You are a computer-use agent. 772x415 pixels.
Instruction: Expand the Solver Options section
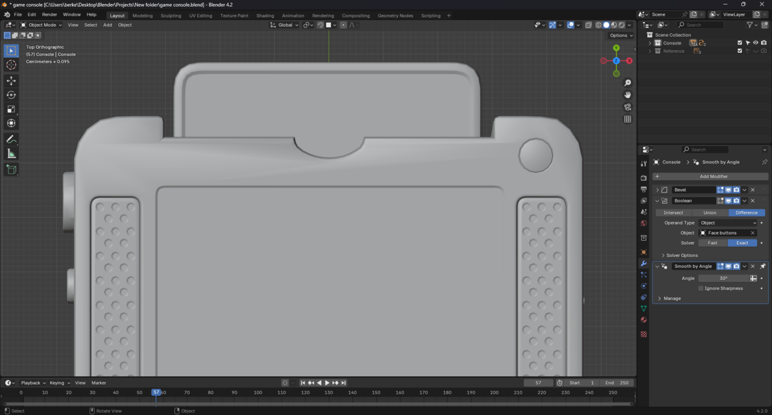[682, 255]
